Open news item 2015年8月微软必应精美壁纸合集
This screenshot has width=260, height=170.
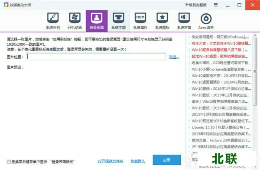point(221,147)
